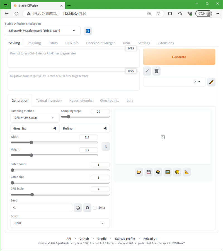Open the Sampling method dropdown
This screenshot has height=251, width=223.
(x=35, y=118)
